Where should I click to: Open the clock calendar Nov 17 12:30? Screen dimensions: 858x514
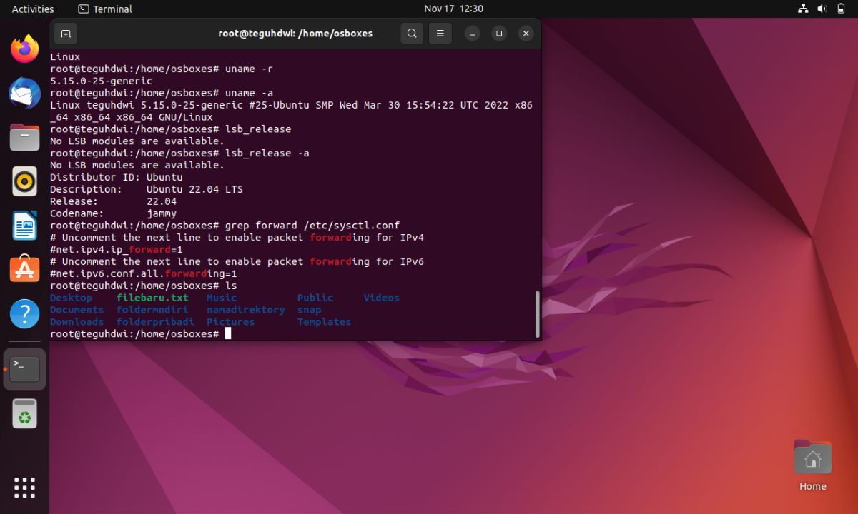tap(453, 9)
